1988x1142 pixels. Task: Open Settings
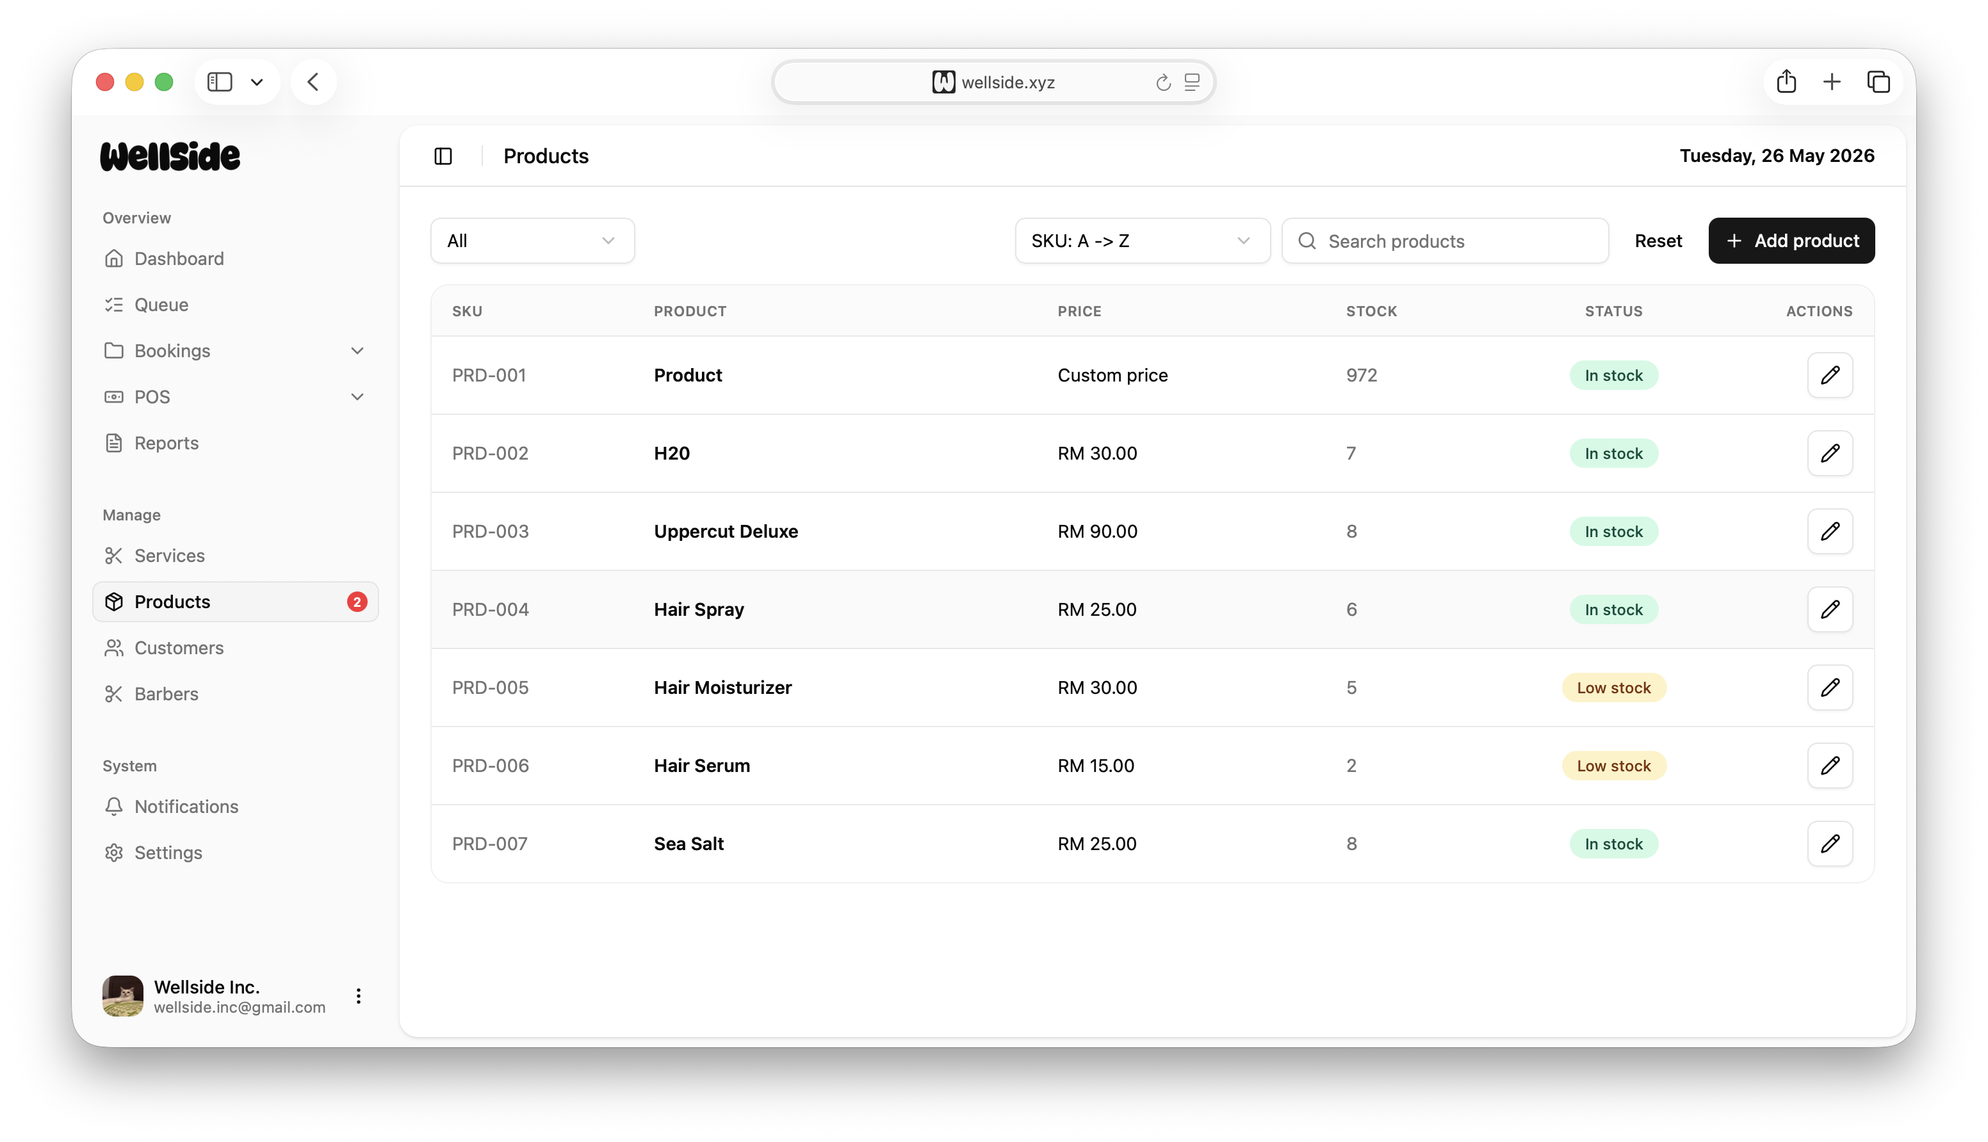click(x=235, y=853)
